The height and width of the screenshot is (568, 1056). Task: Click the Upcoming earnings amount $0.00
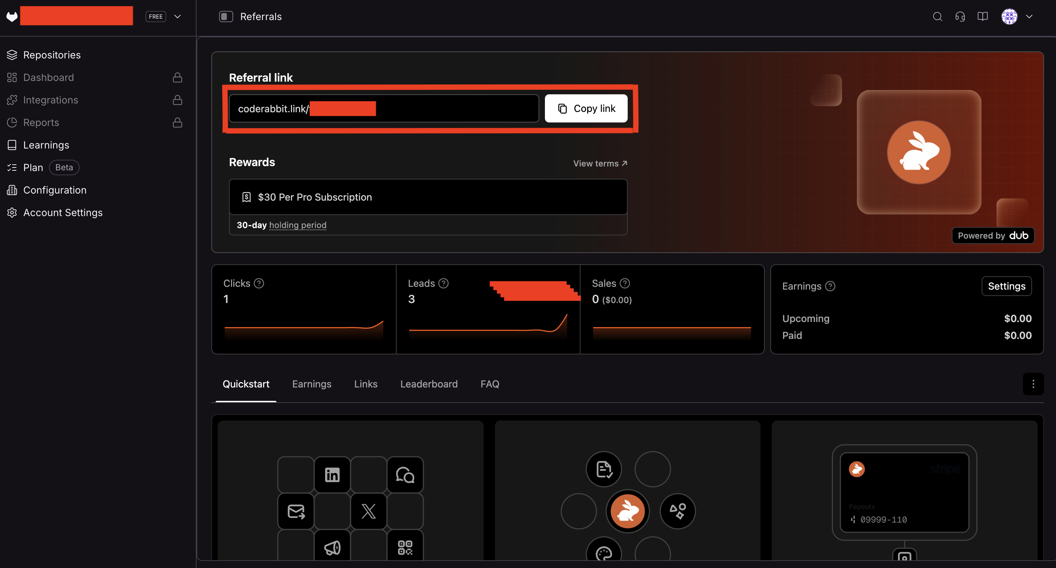click(1018, 318)
